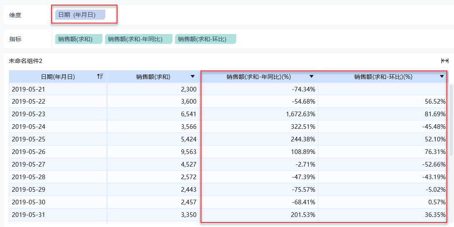Select the 2019-05-31 date cell
The width and height of the screenshot is (454, 227).
pyautogui.click(x=28, y=215)
